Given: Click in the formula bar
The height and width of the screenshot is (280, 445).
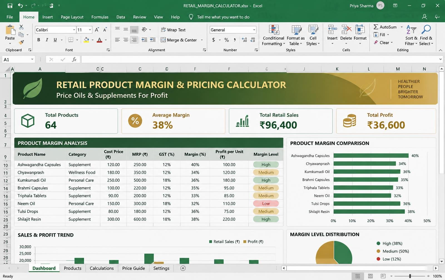Looking at the screenshot, I should pos(259,59).
